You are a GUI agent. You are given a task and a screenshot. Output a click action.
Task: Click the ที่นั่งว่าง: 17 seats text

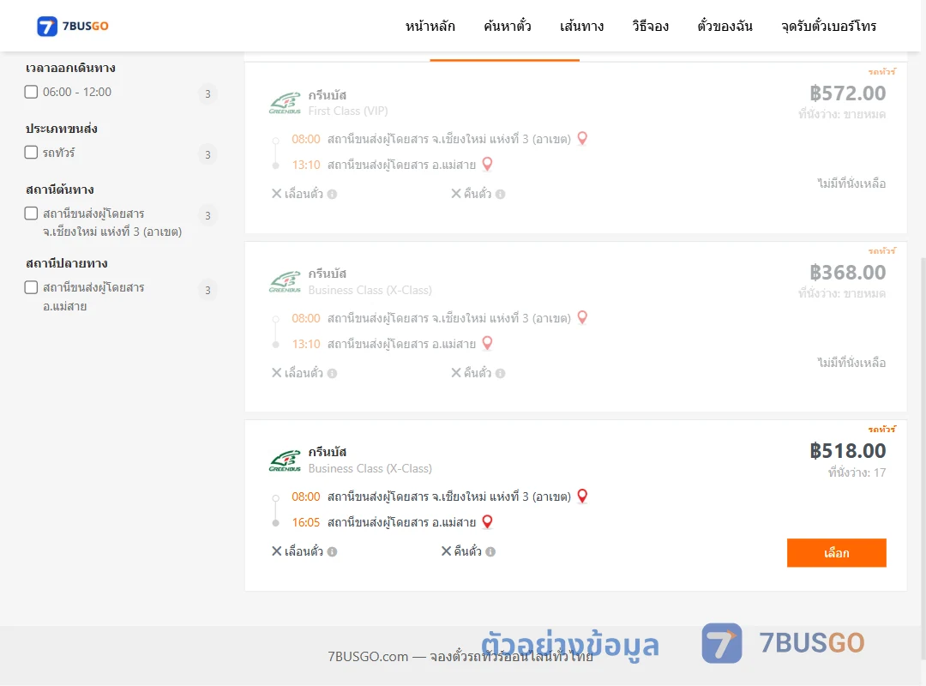(x=857, y=472)
